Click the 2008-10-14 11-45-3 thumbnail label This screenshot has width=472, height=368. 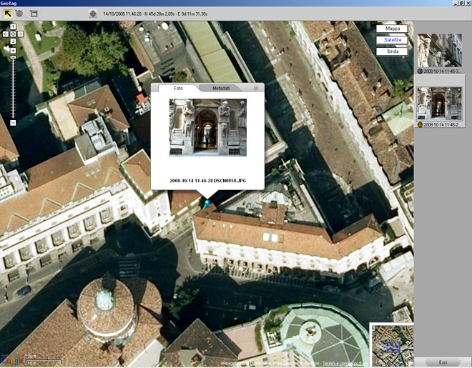[x=442, y=71]
